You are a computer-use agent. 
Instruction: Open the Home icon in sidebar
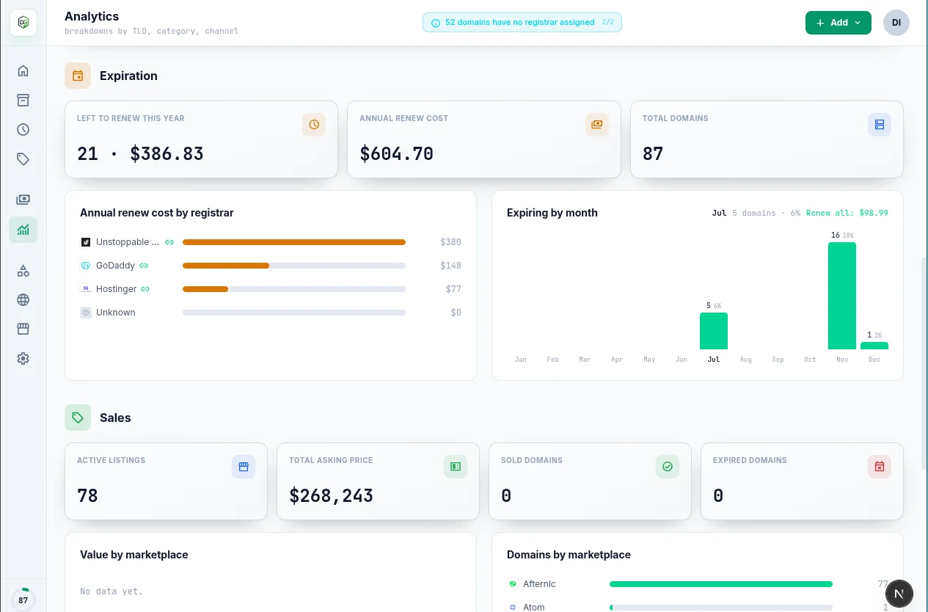23,70
